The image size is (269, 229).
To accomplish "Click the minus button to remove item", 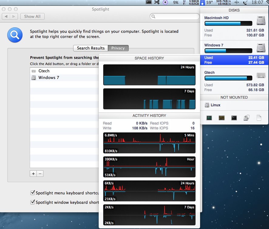I will pos(40,173).
